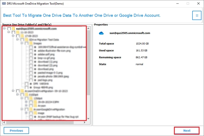Image resolution: width=204 pixels, height=136 pixels.
Task: Click the ArysonGoogleDriveMigration folder icon
Action: coord(31,109)
